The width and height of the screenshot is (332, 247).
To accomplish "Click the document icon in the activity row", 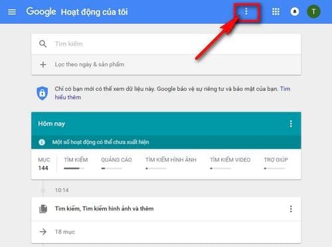I will 43,208.
